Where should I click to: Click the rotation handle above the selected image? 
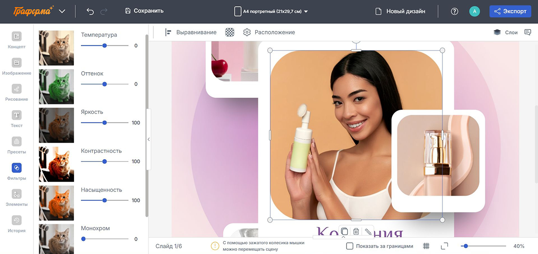(356, 40)
